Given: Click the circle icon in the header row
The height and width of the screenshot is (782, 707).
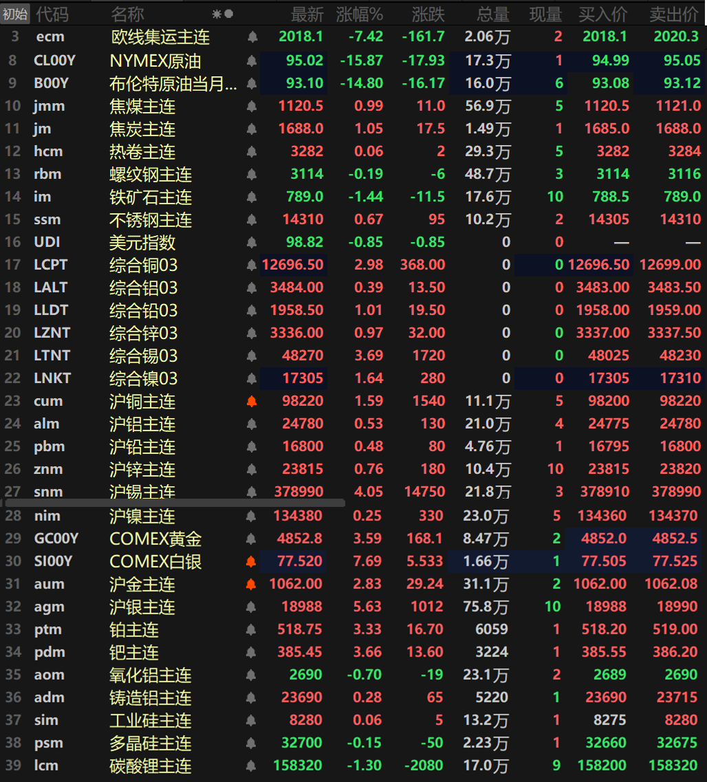Looking at the screenshot, I should [229, 13].
